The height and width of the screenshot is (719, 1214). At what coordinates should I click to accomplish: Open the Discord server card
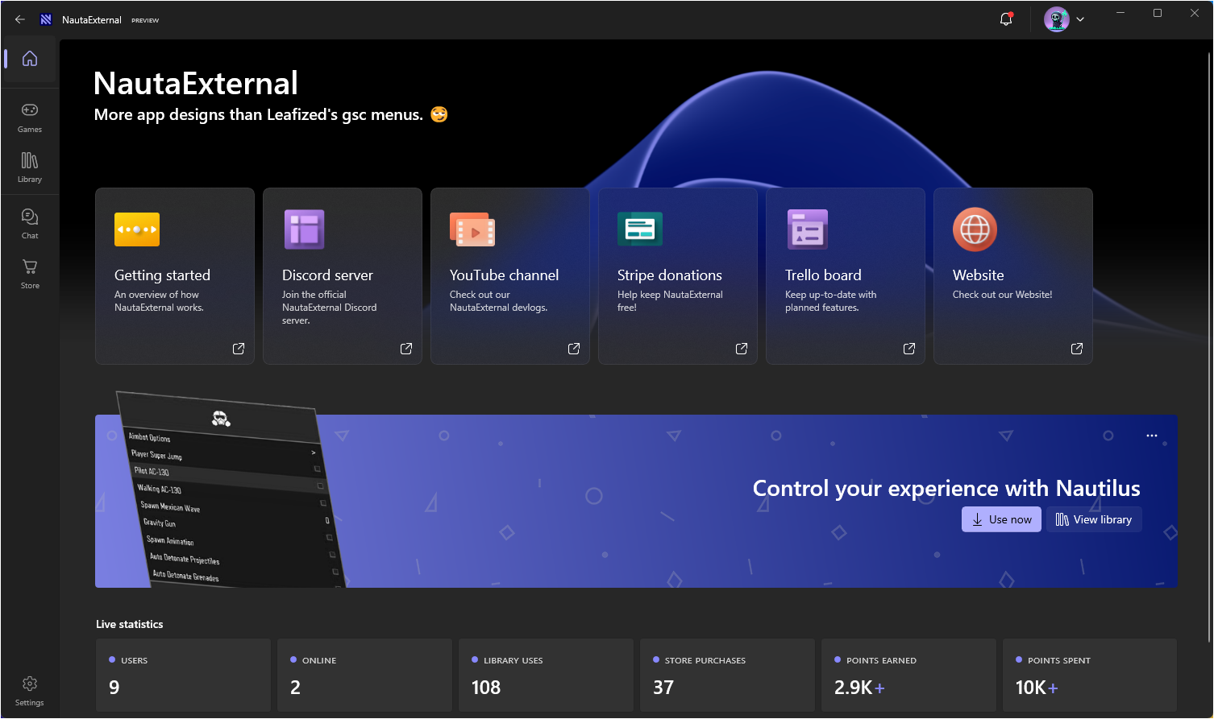[343, 276]
